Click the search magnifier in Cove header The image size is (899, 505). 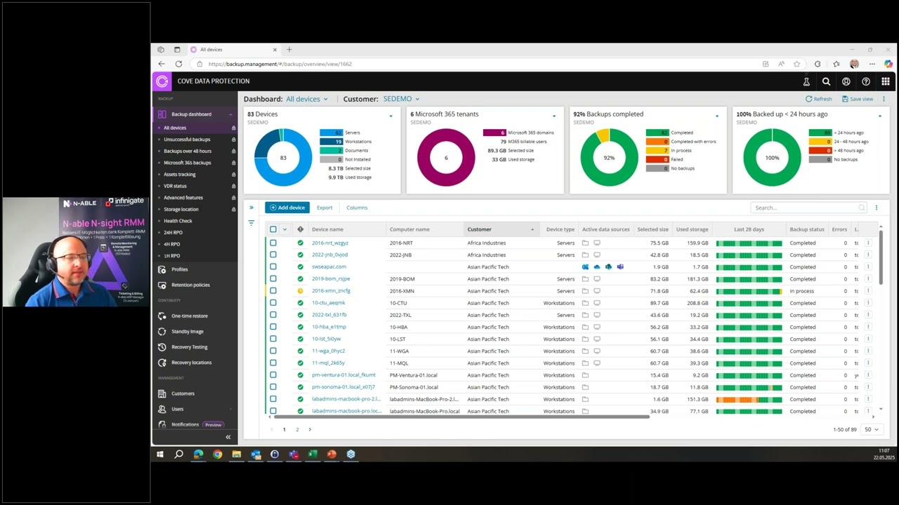pyautogui.click(x=826, y=81)
